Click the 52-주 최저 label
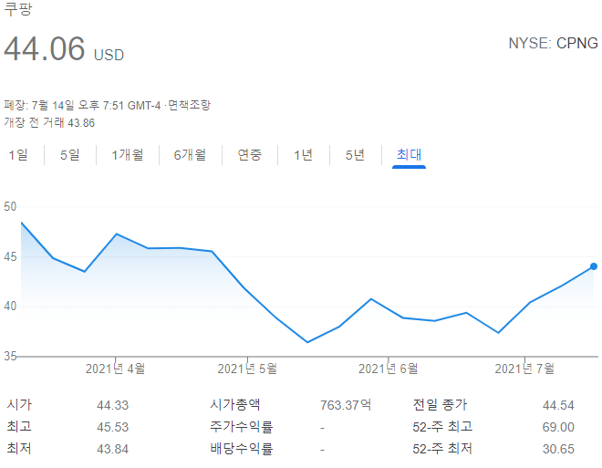The width and height of the screenshot is (602, 468). (x=442, y=449)
